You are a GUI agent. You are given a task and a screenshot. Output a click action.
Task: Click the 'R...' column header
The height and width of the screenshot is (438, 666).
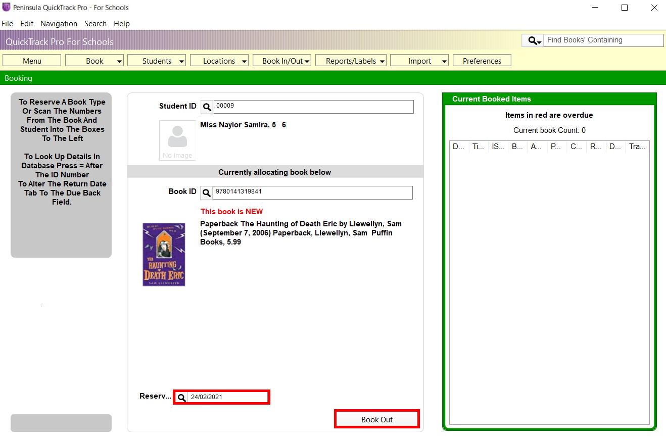[x=596, y=147]
